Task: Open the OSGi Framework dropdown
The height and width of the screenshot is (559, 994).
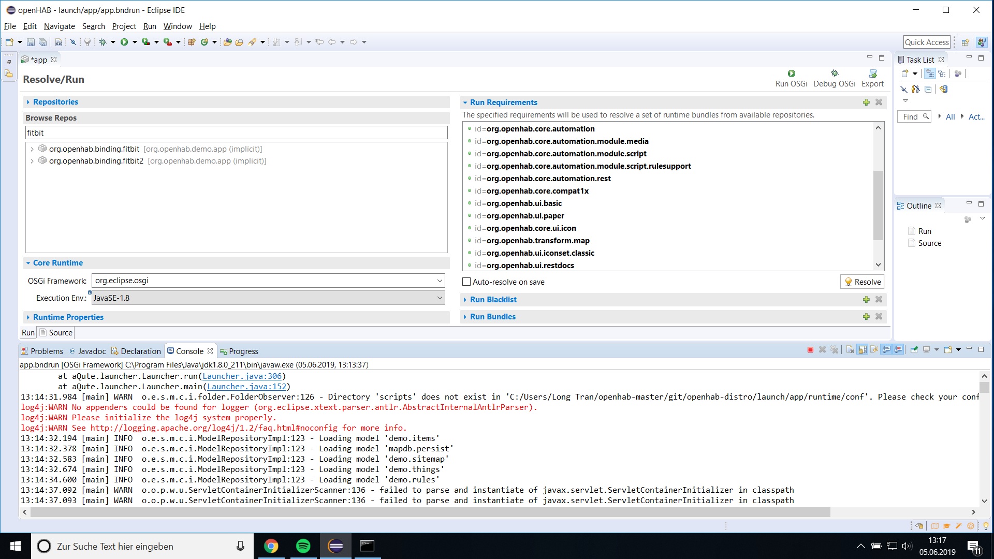Action: 440,281
